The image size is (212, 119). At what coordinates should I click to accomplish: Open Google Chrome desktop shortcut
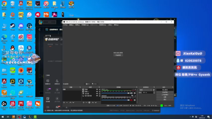4,5
